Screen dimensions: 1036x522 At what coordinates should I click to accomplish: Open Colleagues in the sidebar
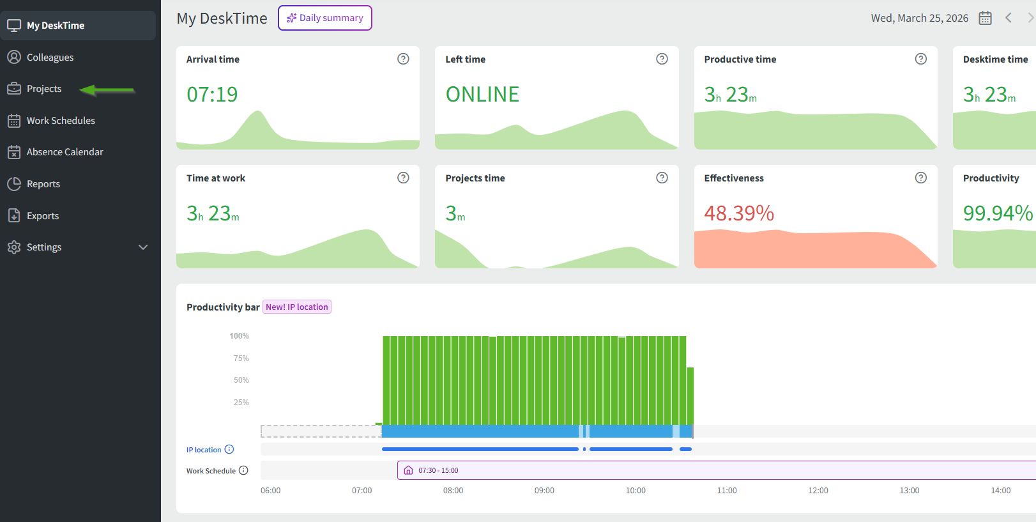click(50, 58)
